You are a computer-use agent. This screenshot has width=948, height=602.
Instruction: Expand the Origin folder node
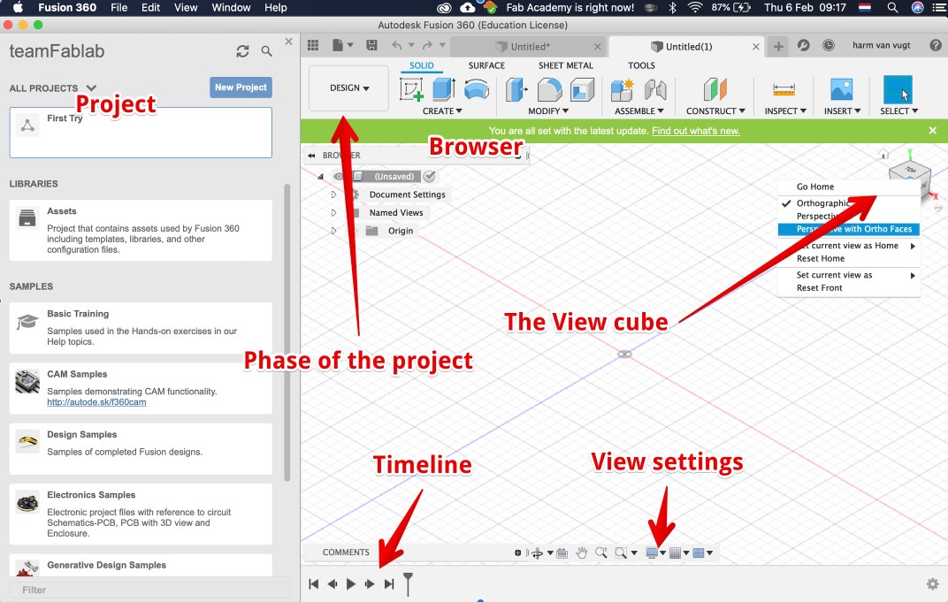click(333, 231)
